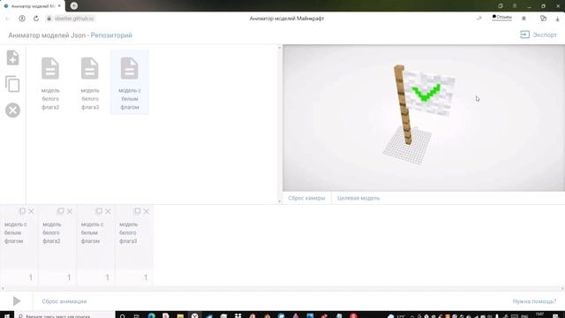Screen dimensions: 565x318
Task: Remove the first timeline frame with its X
Action: click(x=32, y=211)
